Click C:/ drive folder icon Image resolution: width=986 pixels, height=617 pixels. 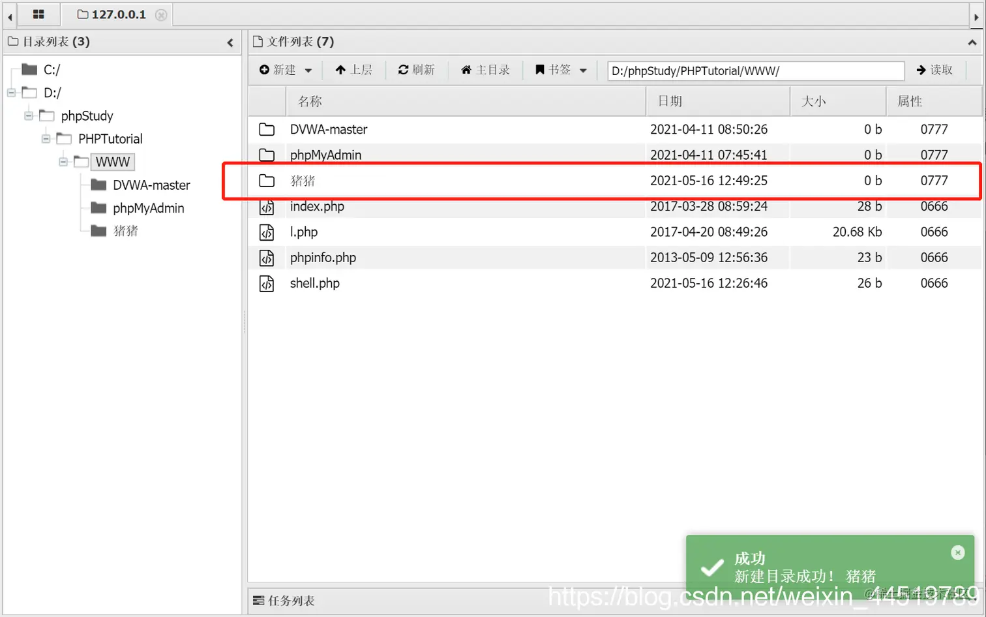pyautogui.click(x=29, y=69)
